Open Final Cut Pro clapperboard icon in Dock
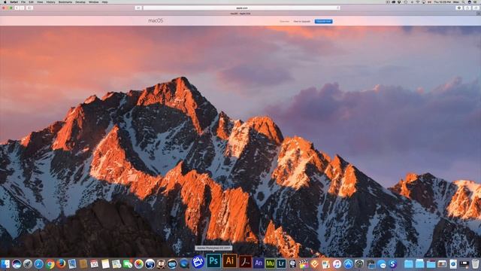Image resolution: width=481 pixels, height=271 pixels. [304, 264]
